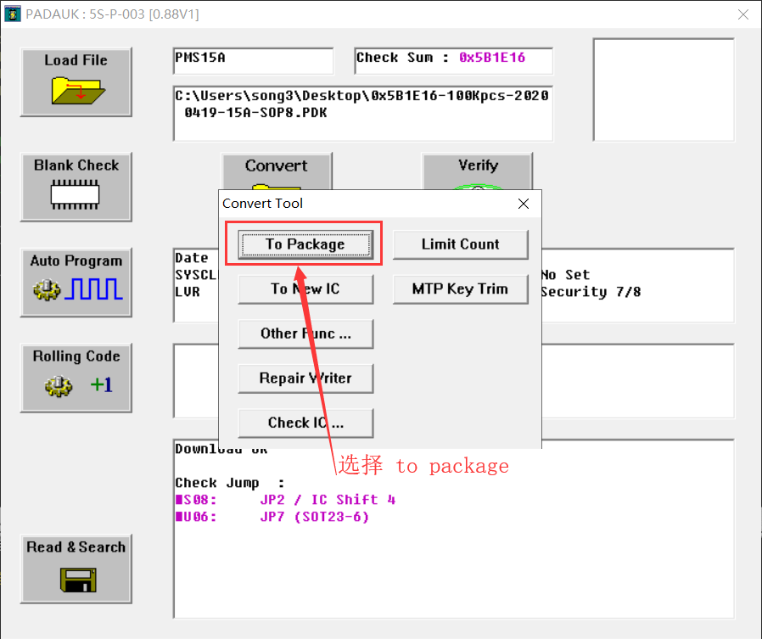Close the Convert Tool dialog
This screenshot has width=762, height=639.
[524, 204]
